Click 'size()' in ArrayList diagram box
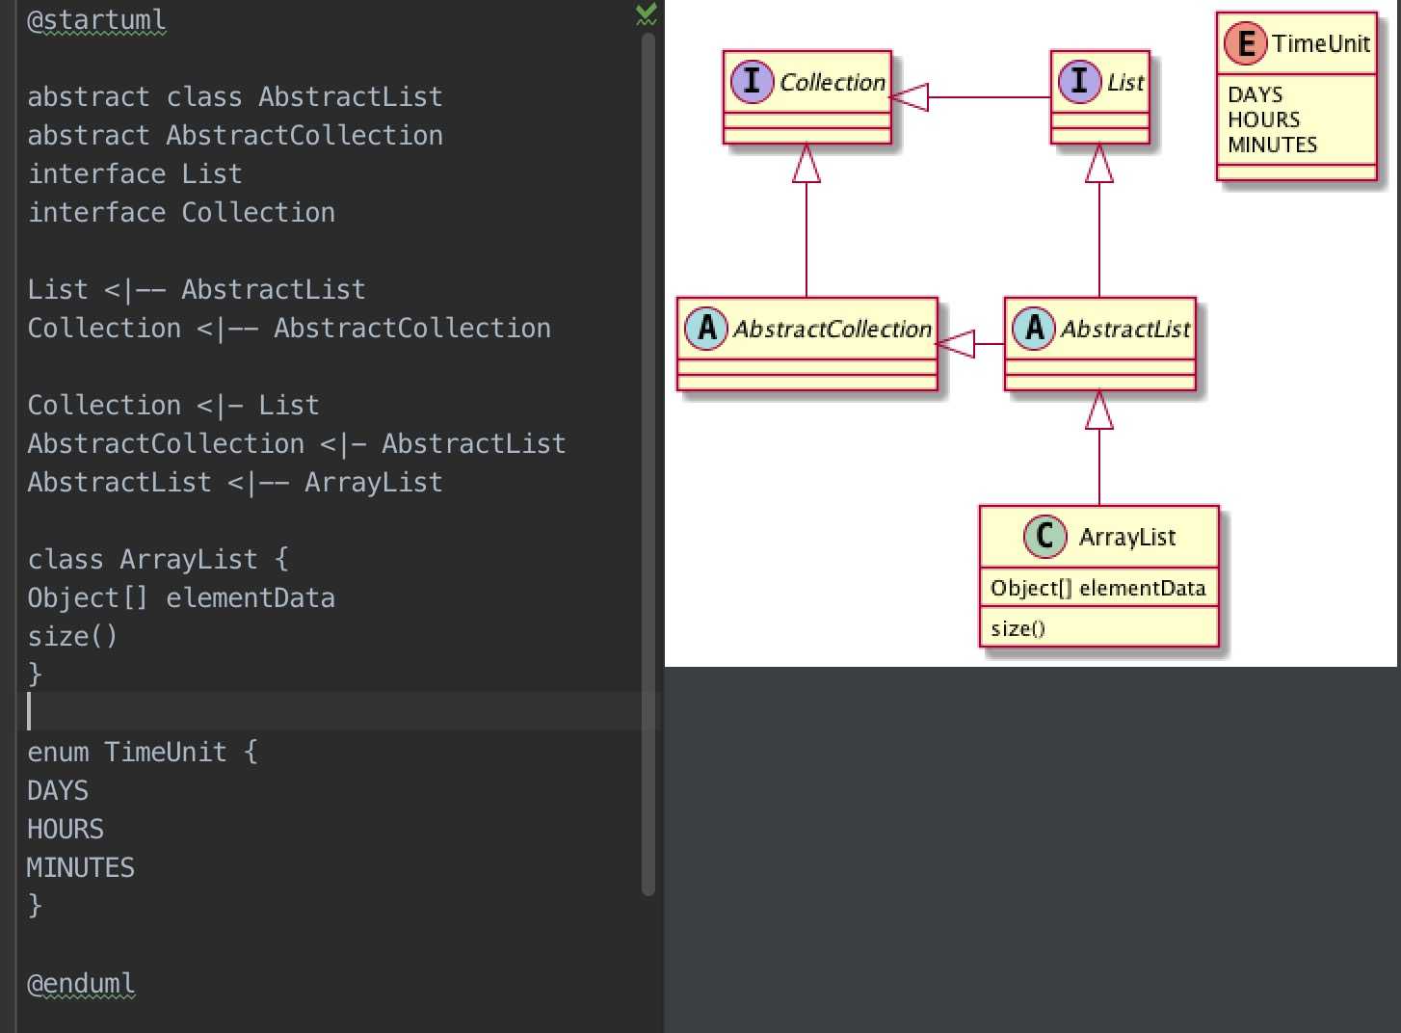 1018,628
